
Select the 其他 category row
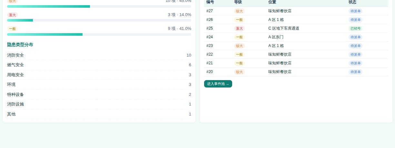click(x=99, y=114)
